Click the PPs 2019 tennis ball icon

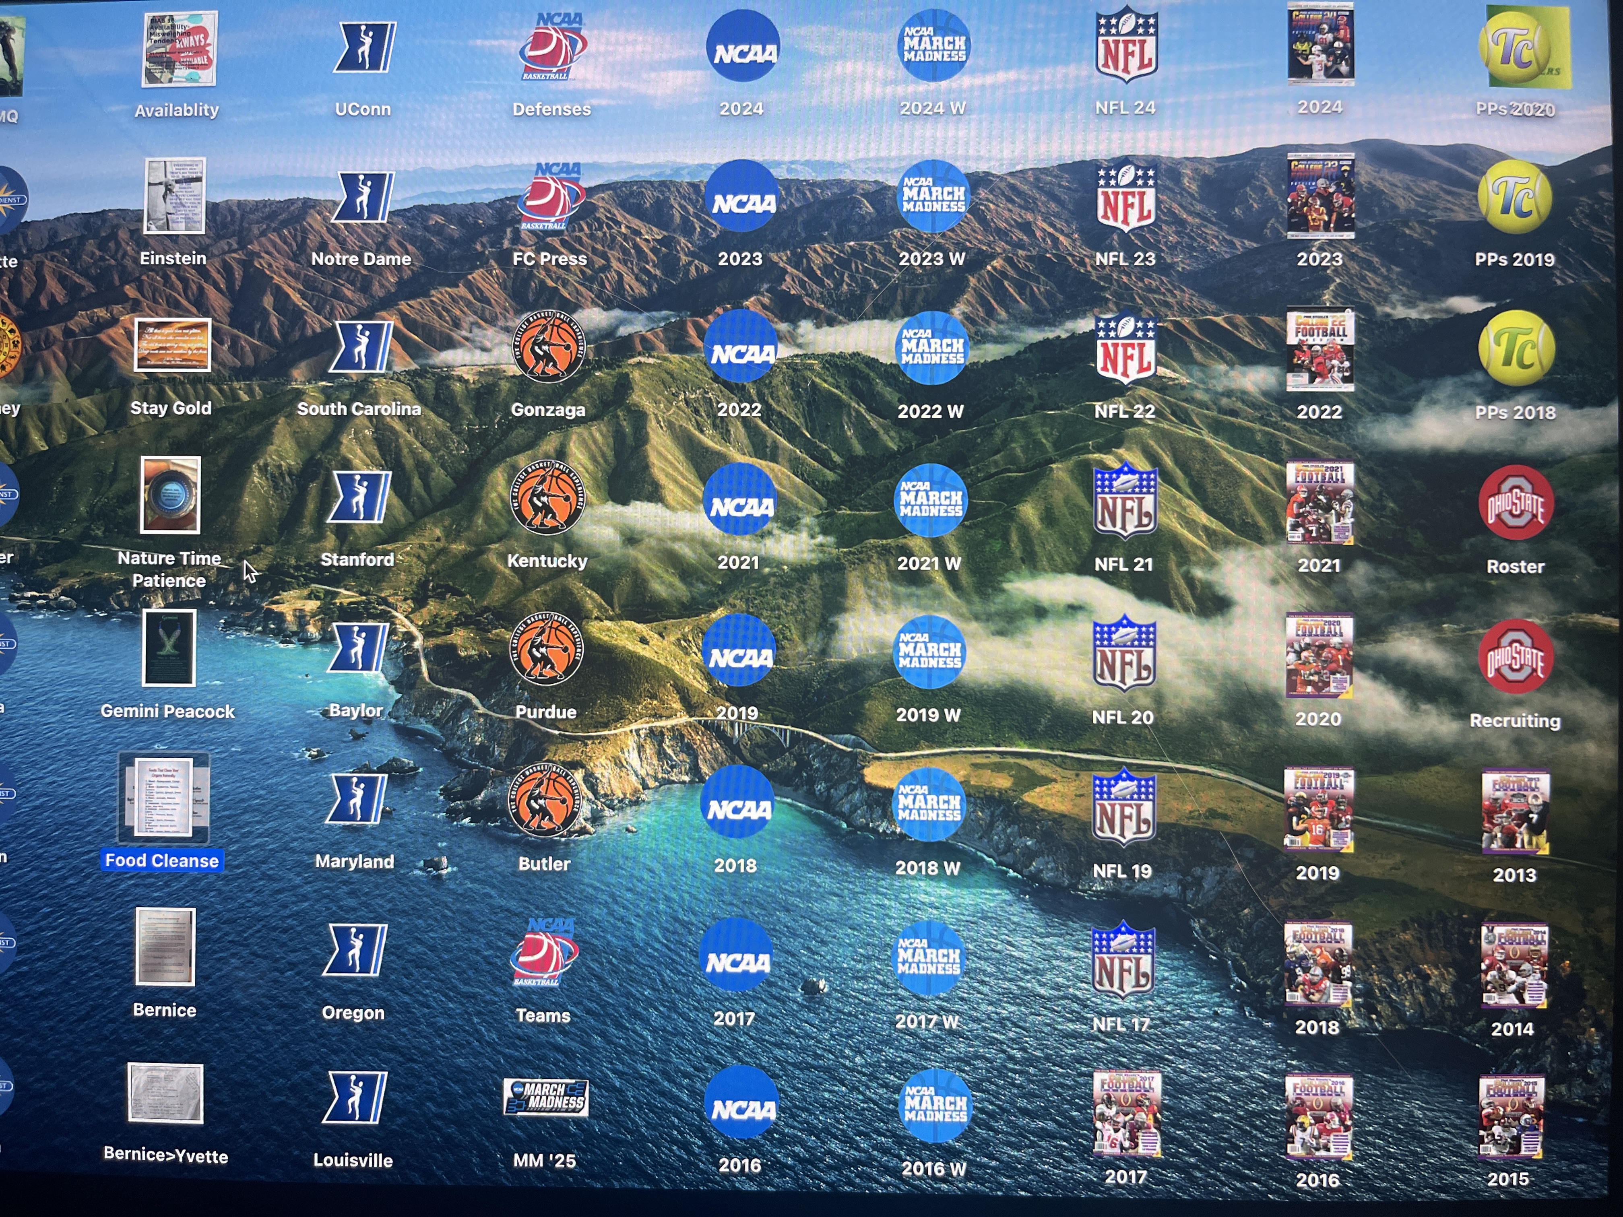pyautogui.click(x=1514, y=197)
